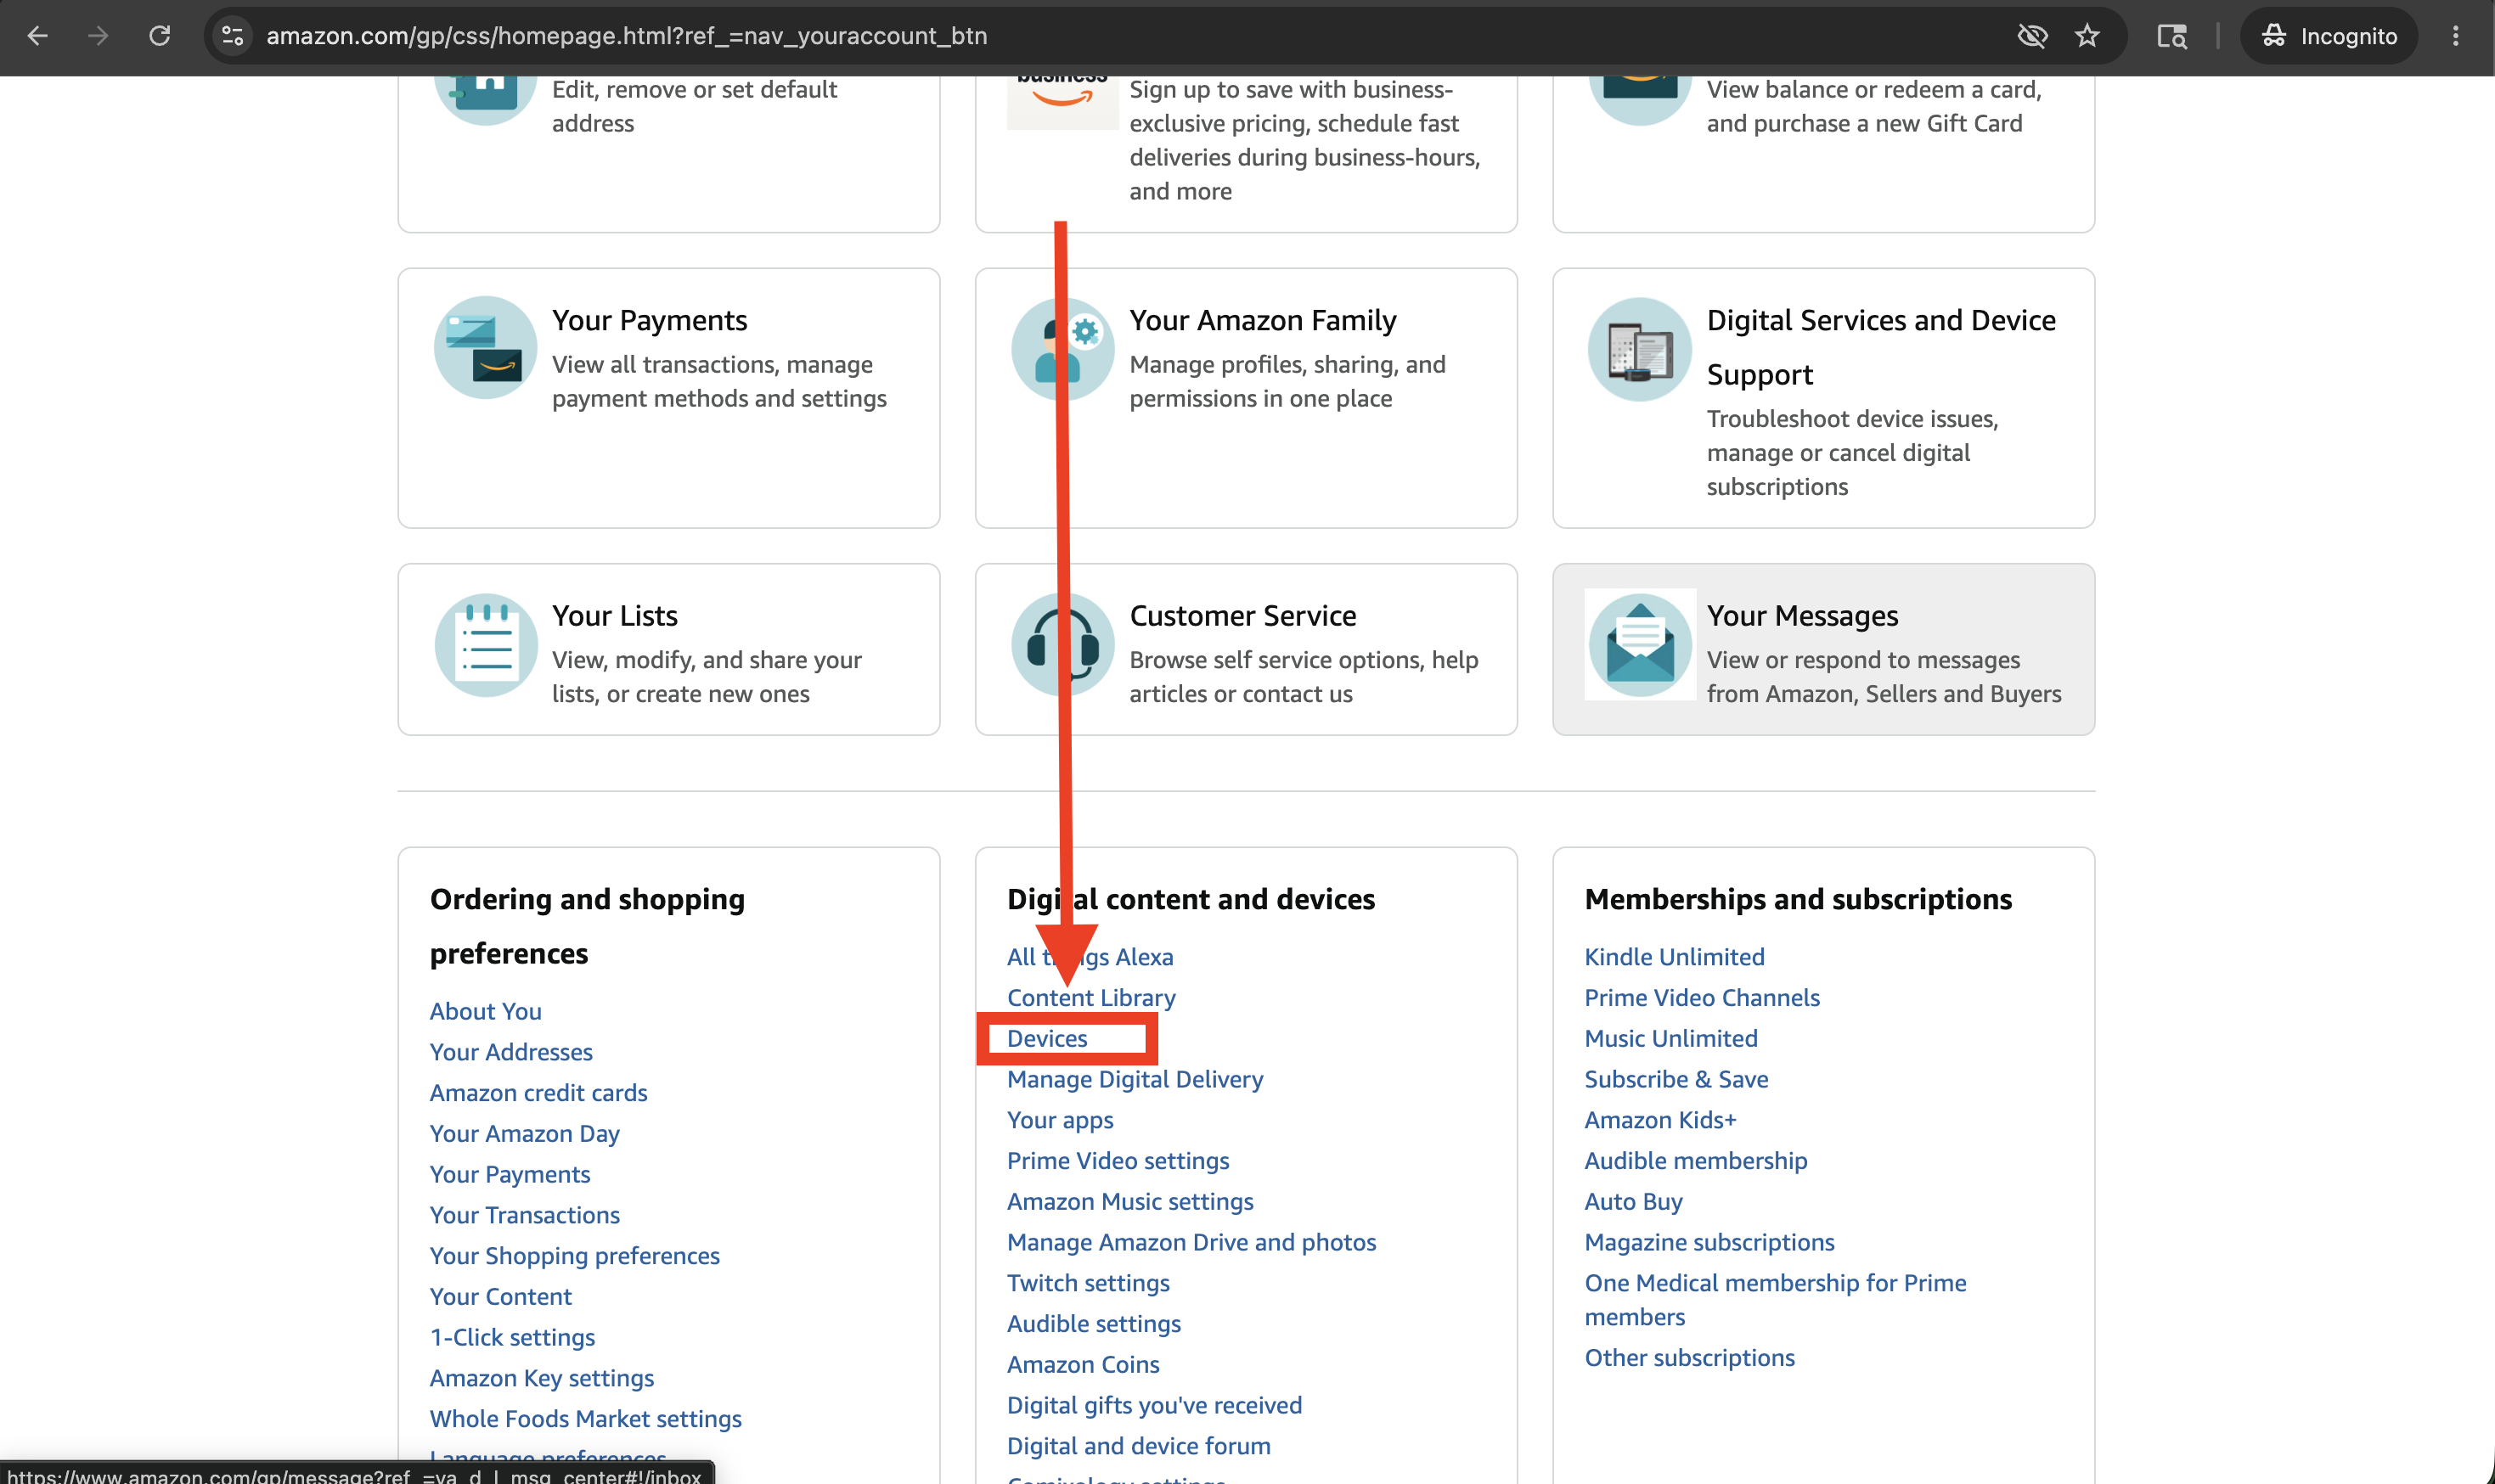Click Your Payments link in preferences list
The width and height of the screenshot is (2495, 1484).
point(510,1175)
